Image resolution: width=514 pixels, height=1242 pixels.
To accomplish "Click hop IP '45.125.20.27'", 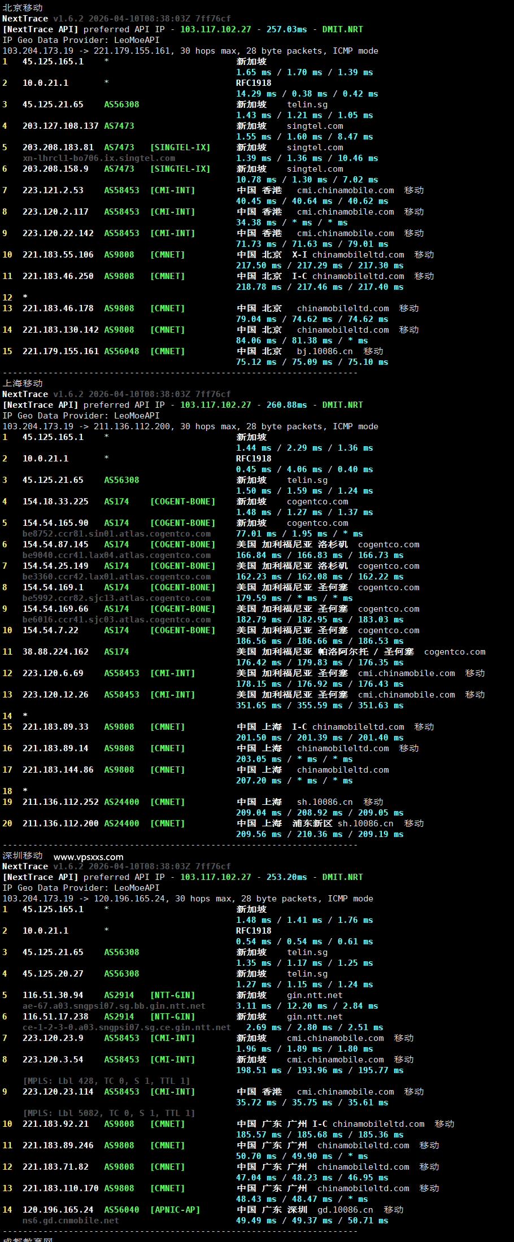I will (x=53, y=974).
